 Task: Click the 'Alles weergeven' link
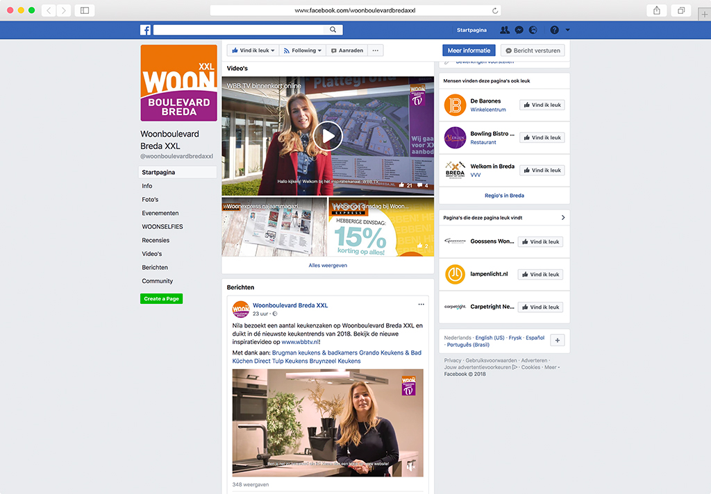pyautogui.click(x=328, y=265)
